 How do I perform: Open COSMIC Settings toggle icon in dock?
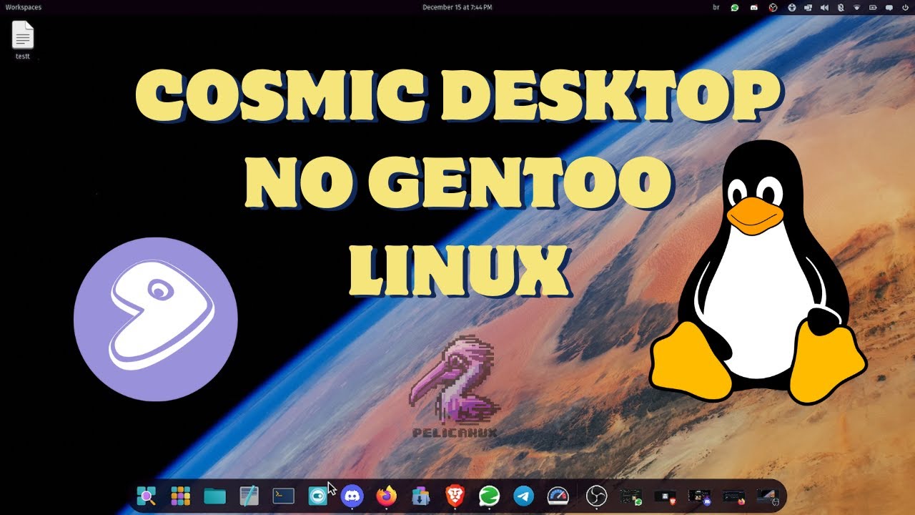(x=317, y=495)
